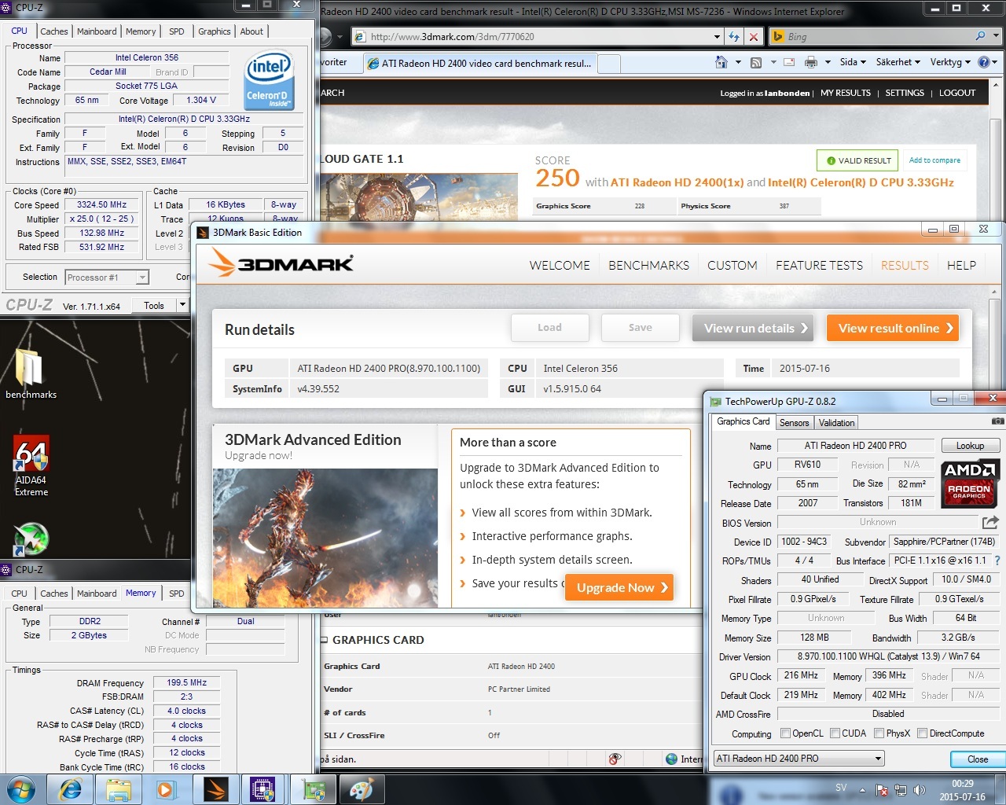Click the GPU-Z taskbar icon
Screen dimensions: 1006x805
[x=314, y=789]
